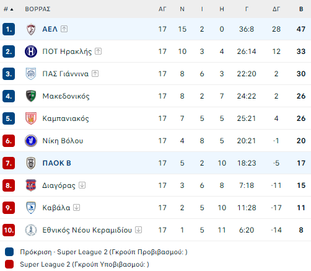Open the Καβάλα team link

click(x=56, y=208)
